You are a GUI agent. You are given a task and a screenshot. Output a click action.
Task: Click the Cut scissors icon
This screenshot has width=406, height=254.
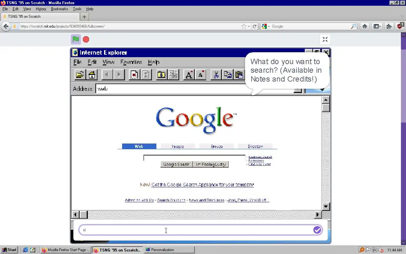pos(216,75)
